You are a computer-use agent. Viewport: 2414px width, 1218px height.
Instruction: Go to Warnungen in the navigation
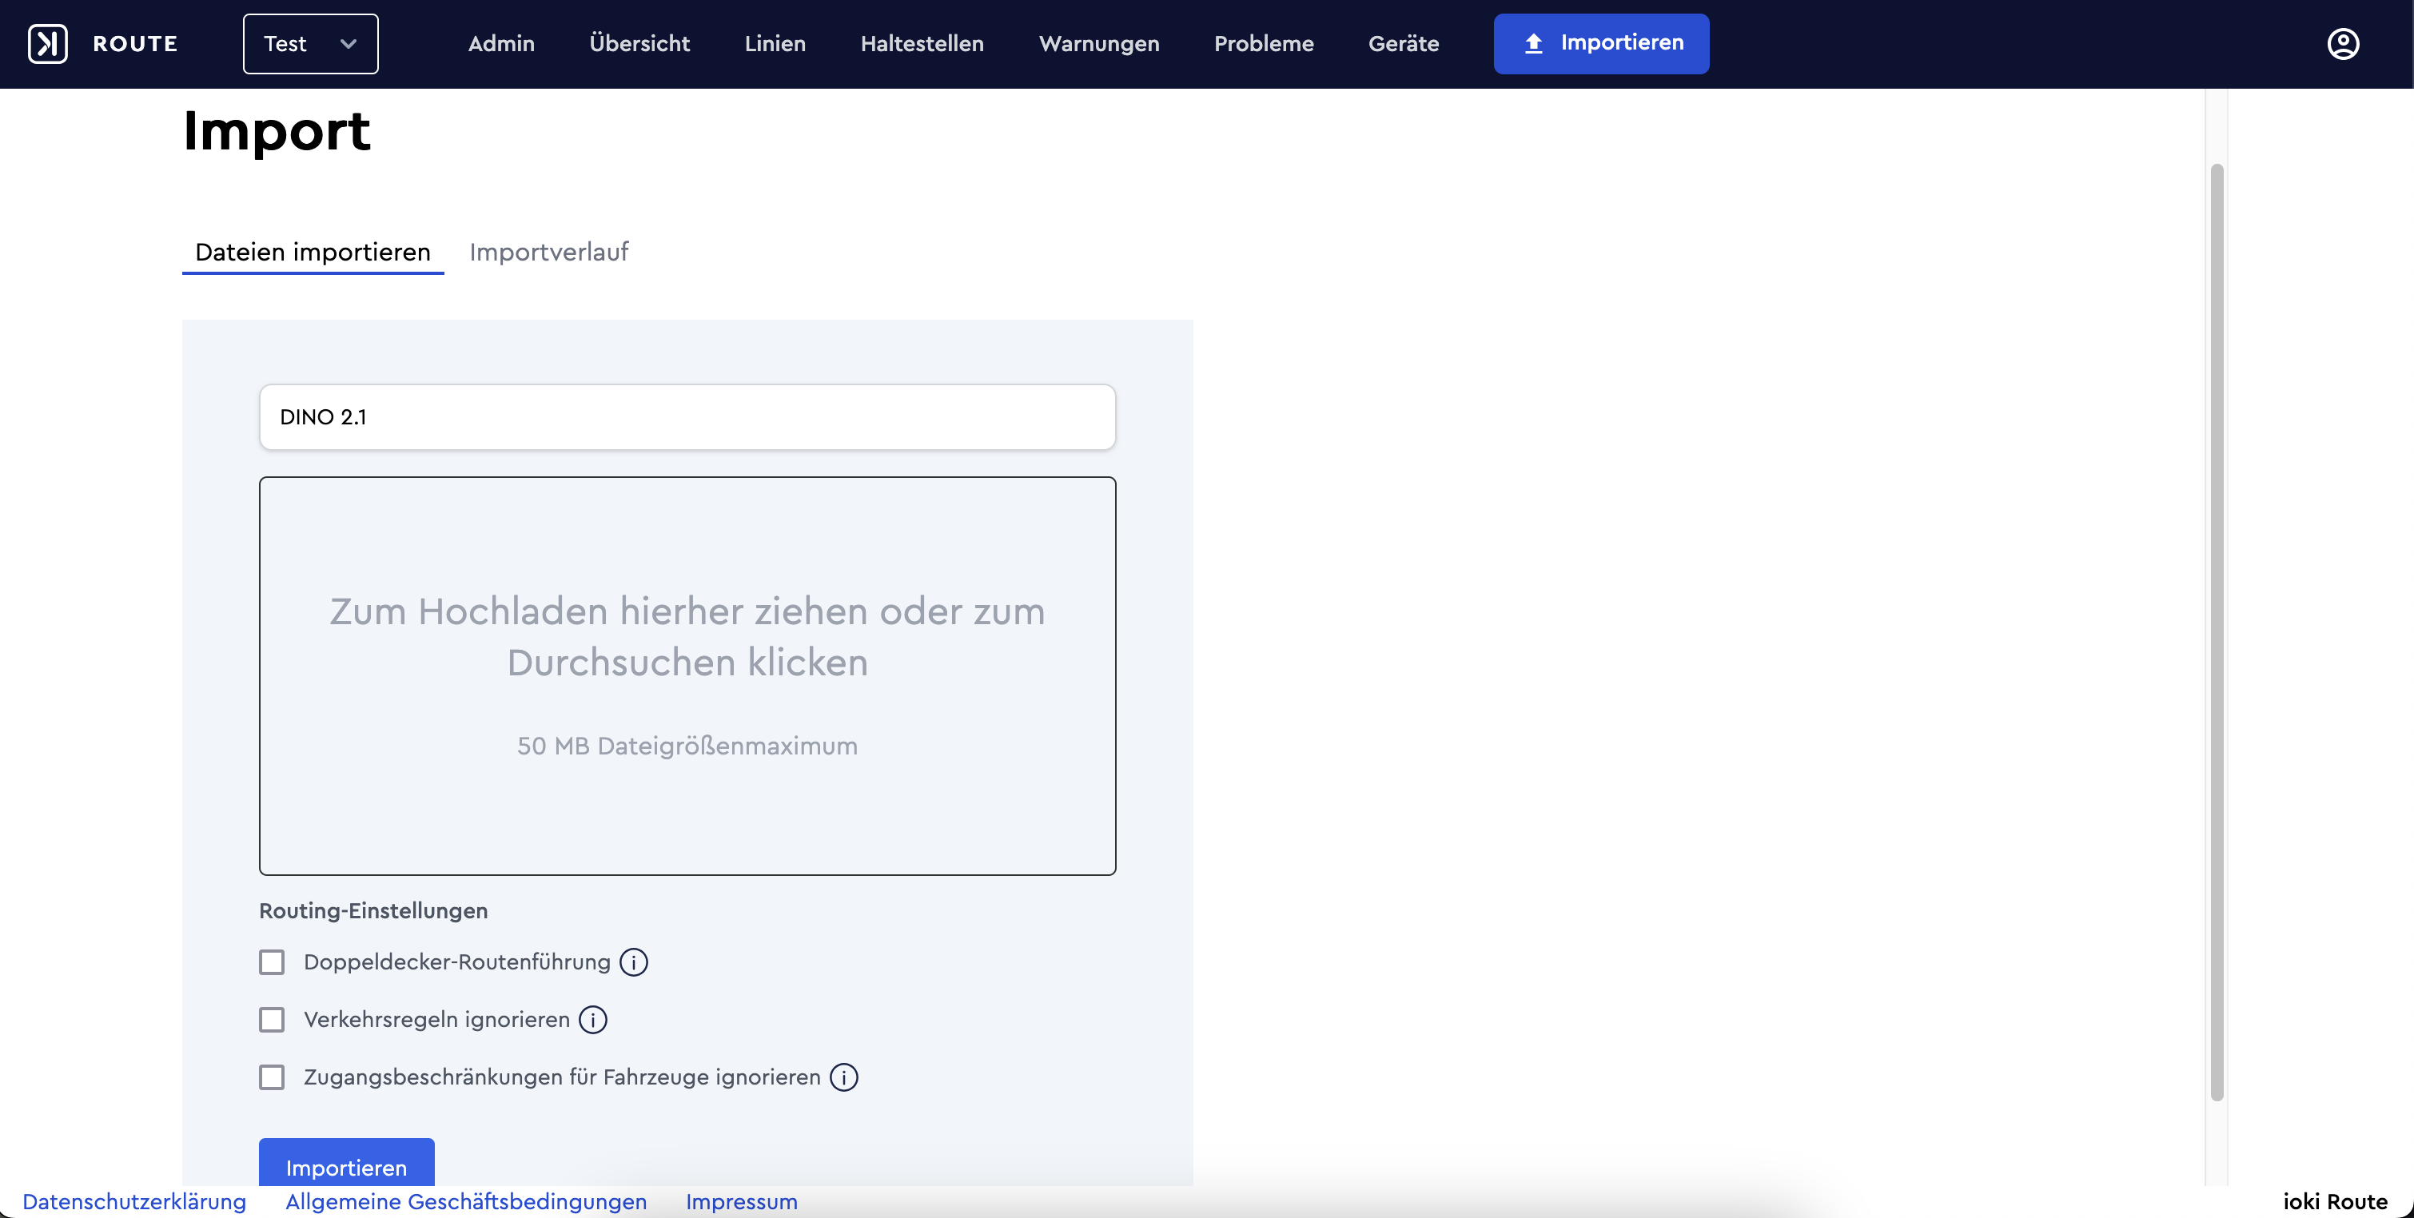[x=1098, y=44]
